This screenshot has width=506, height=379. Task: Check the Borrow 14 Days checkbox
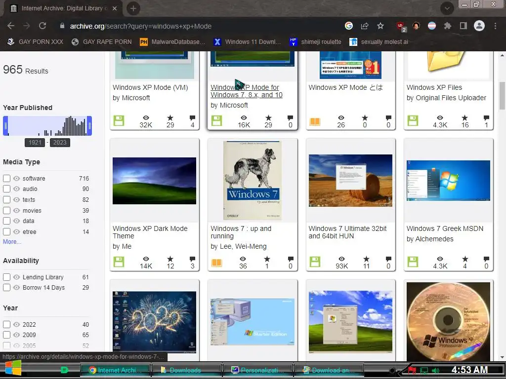tap(6, 287)
